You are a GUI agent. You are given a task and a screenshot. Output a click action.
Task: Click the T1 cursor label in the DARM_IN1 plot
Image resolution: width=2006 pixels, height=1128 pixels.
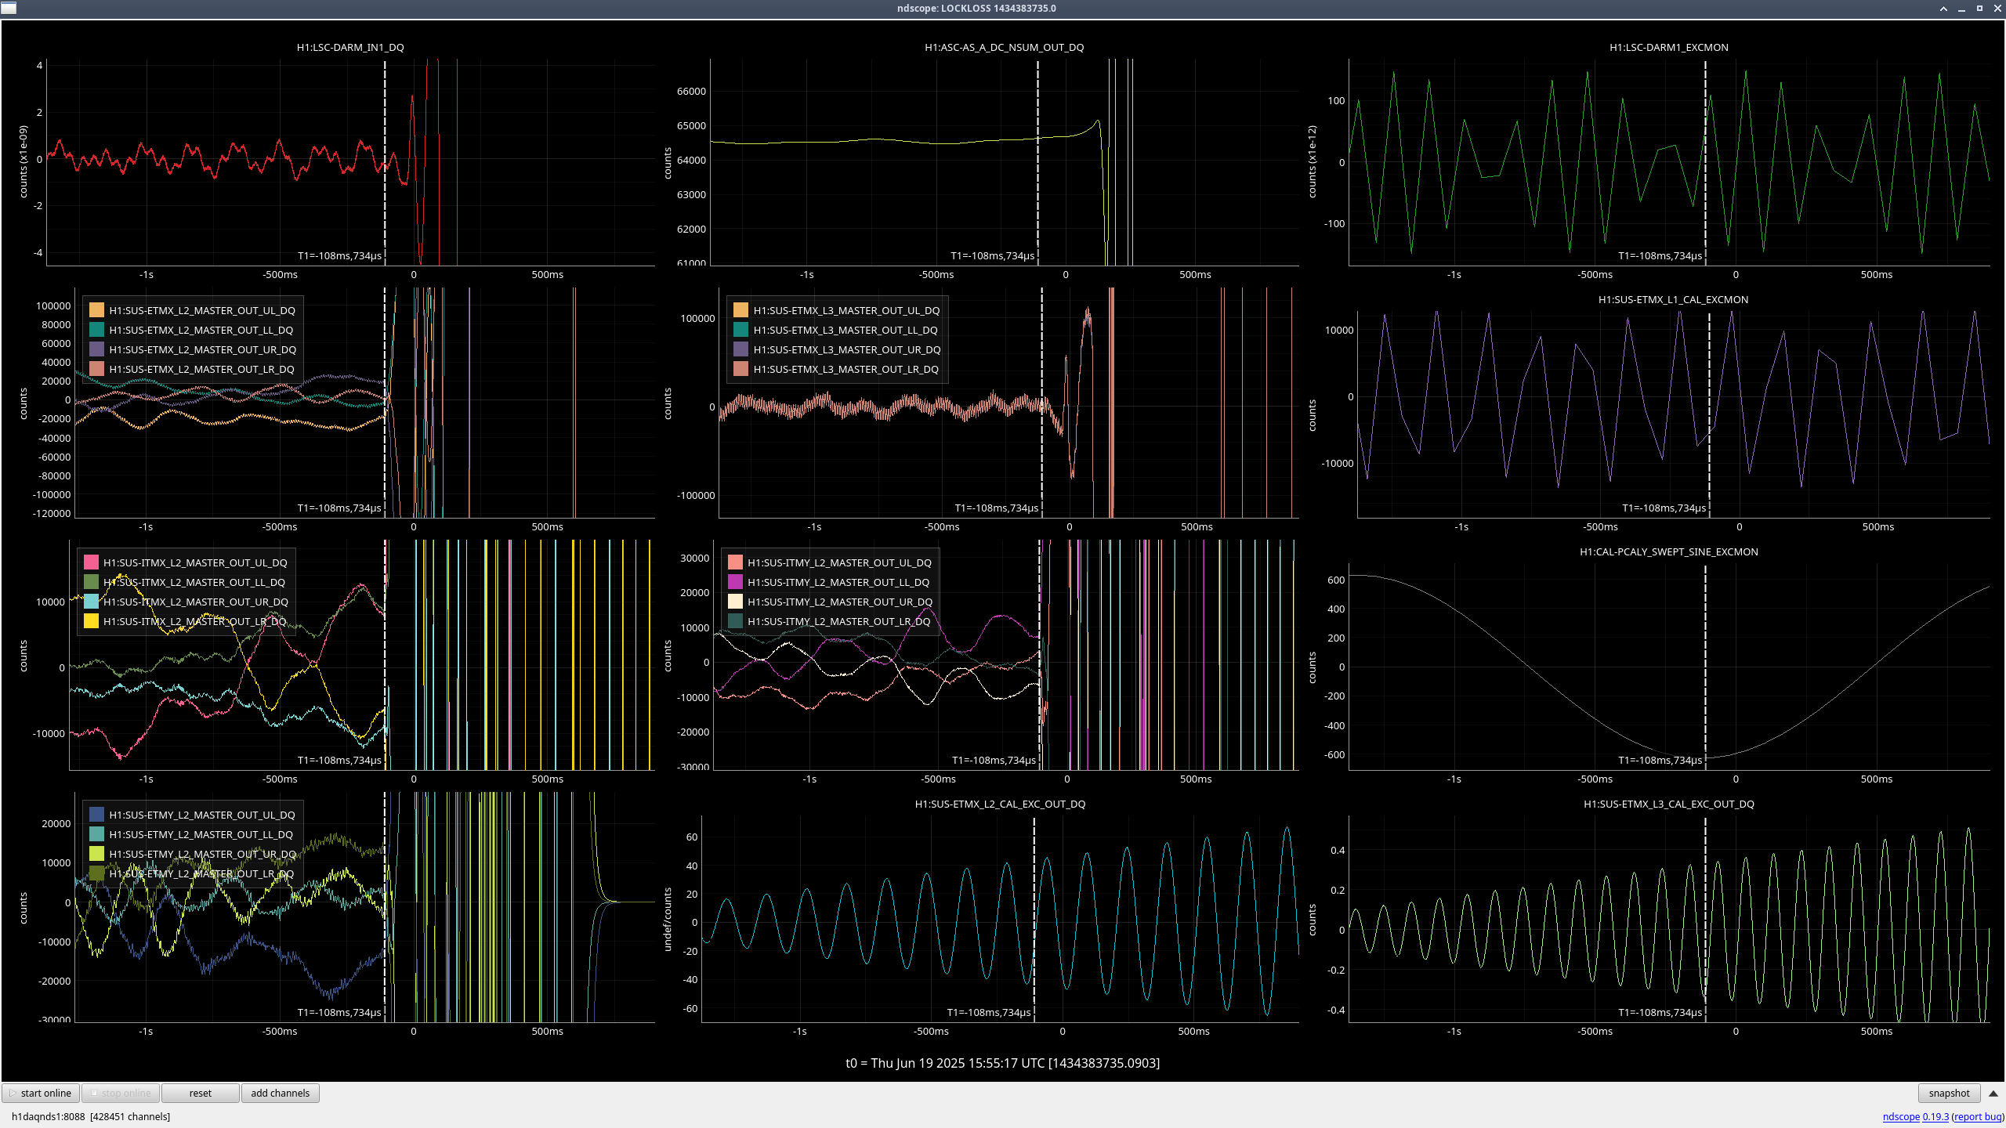339,255
